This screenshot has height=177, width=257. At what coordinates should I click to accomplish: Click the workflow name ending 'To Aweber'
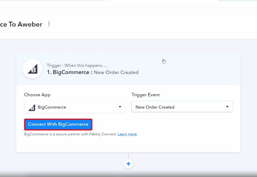click(x=21, y=24)
